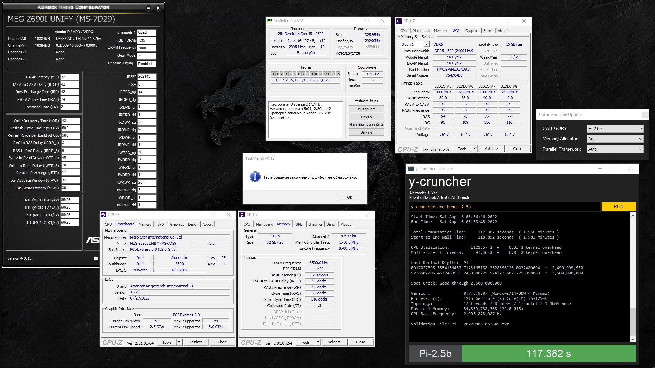Click CPU-Z icon on the Memory window
The height and width of the screenshot is (368, 655).
[x=242, y=215]
